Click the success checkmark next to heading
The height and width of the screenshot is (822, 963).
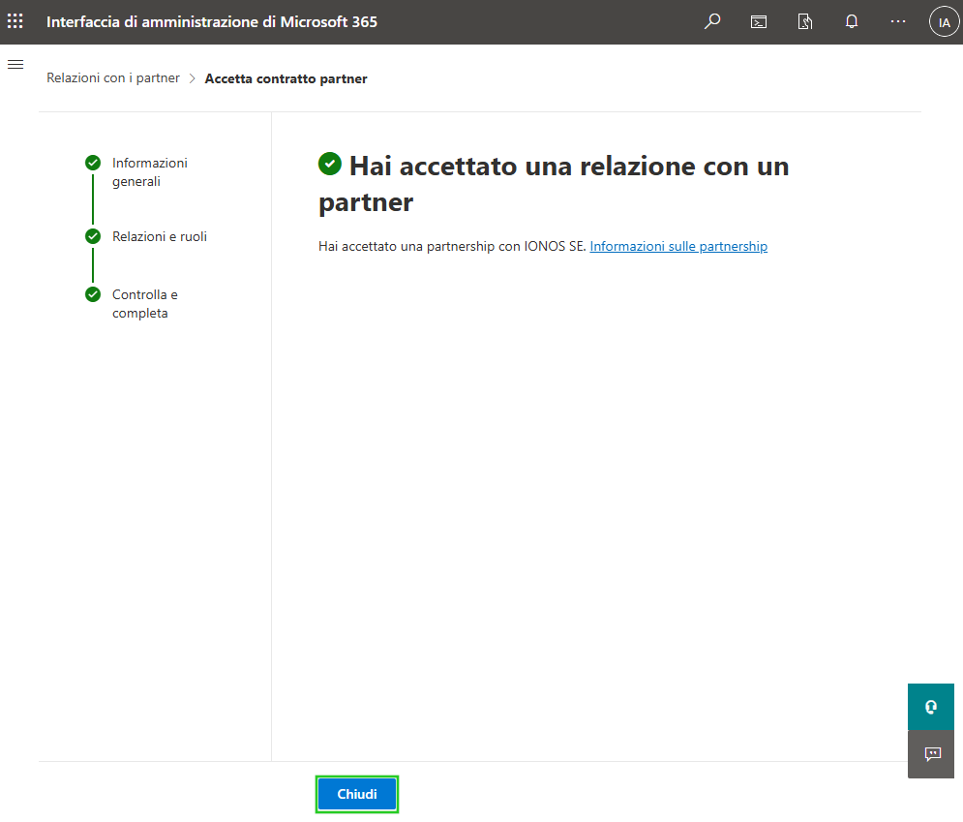pos(330,164)
